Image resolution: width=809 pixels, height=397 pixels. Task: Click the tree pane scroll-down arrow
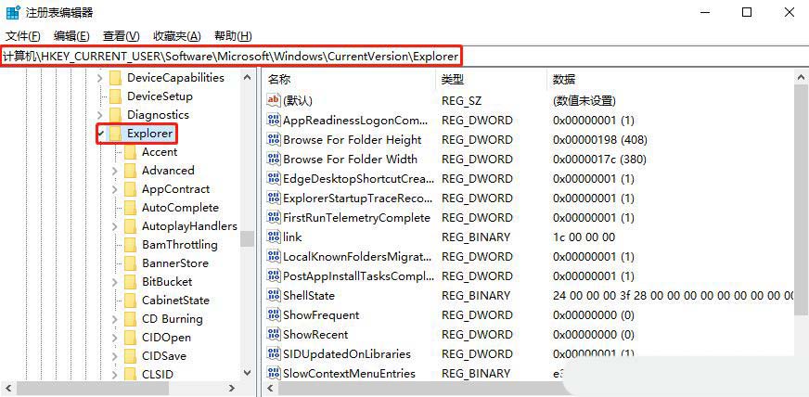pyautogui.click(x=247, y=373)
